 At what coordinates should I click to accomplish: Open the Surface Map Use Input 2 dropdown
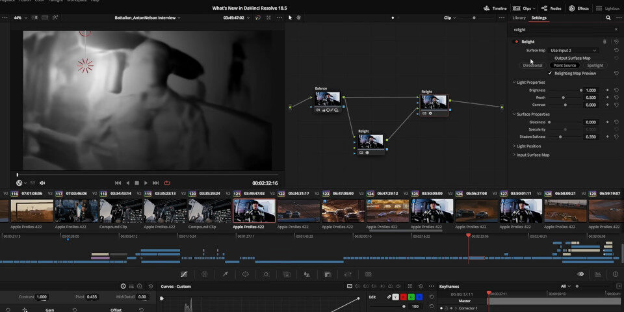pos(573,51)
